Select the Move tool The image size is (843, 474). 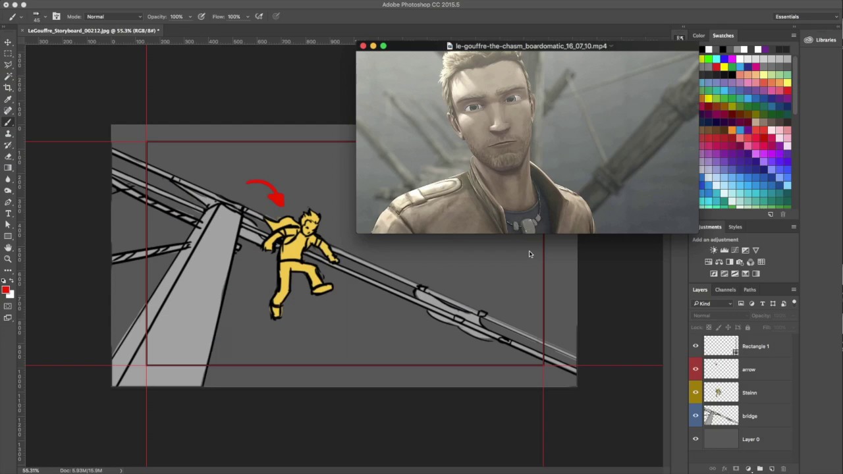pos(8,42)
